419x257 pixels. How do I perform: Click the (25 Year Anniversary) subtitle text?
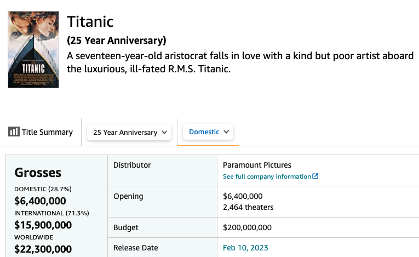tap(117, 41)
